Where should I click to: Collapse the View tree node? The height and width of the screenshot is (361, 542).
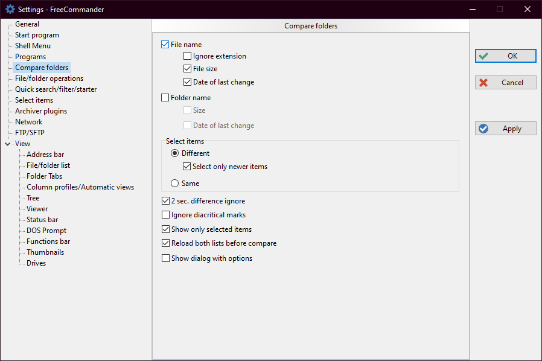[x=7, y=144]
